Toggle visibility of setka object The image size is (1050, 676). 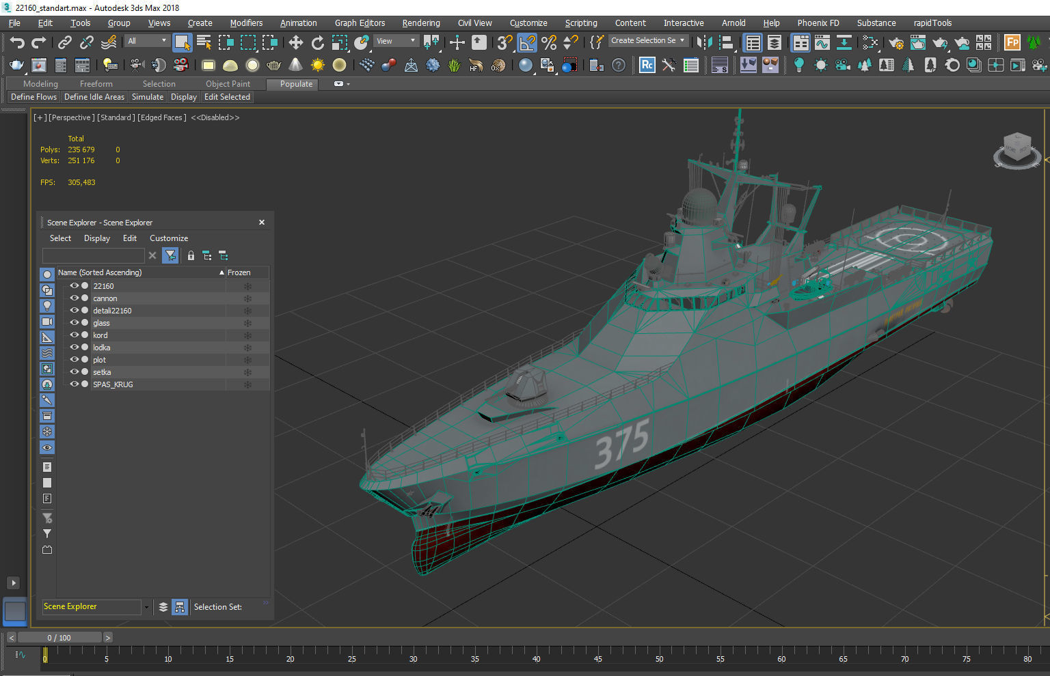point(75,372)
